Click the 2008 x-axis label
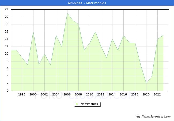Viewport: 174px width, 121px height. (78, 94)
